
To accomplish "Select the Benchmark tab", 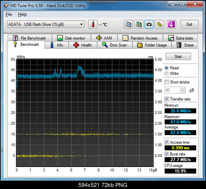I will [26, 45].
